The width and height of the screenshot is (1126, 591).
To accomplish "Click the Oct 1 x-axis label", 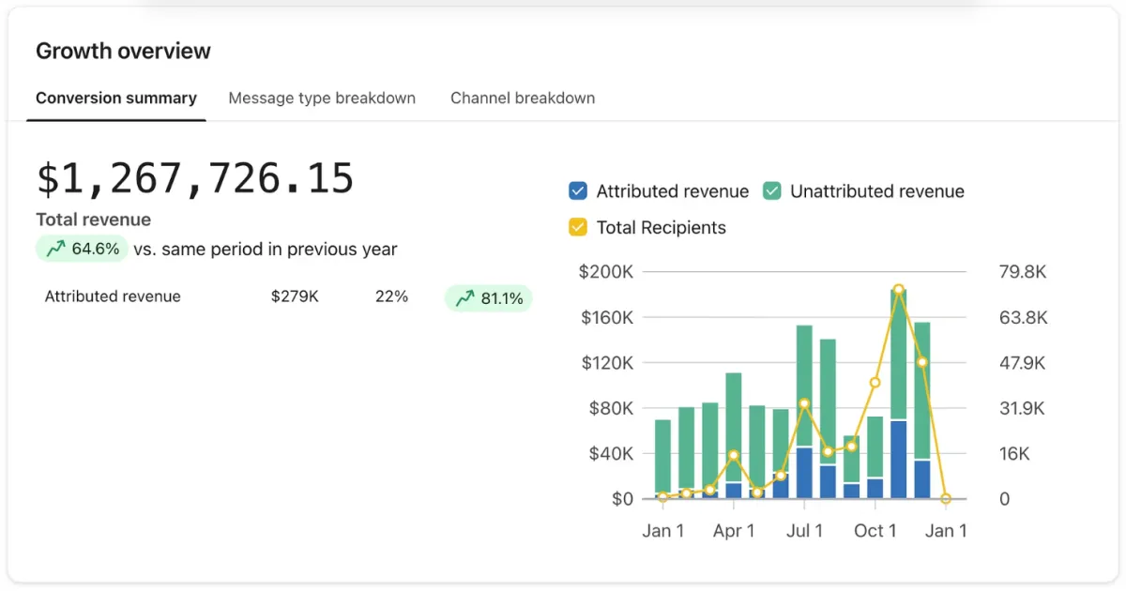I will coord(875,531).
